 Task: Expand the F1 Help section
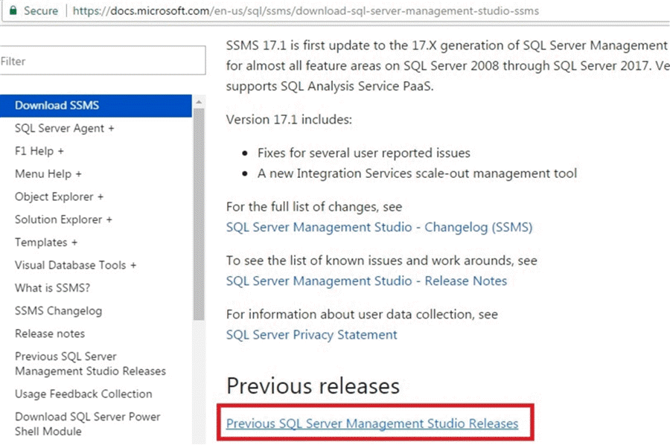click(39, 151)
